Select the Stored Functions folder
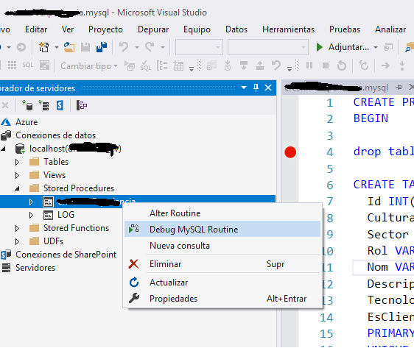Image resolution: width=414 pixels, height=348 pixels. 76,228
